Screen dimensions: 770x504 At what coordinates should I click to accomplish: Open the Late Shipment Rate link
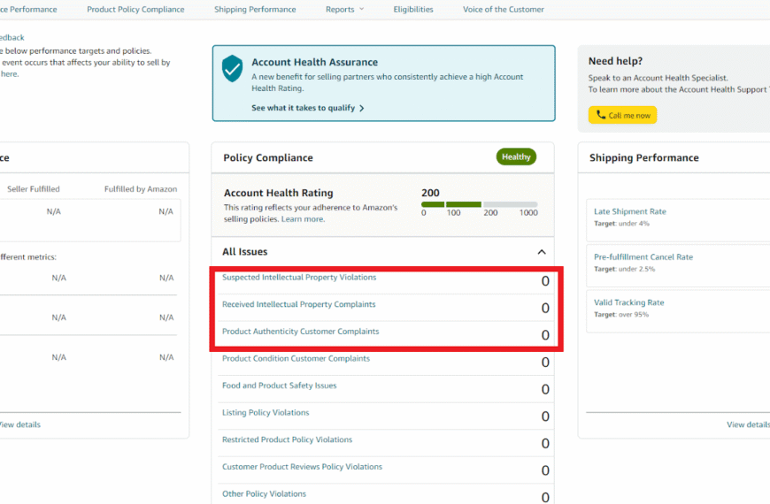coord(630,211)
